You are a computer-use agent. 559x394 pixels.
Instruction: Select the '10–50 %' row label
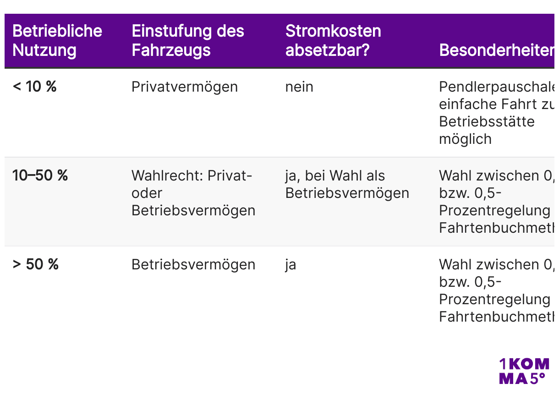point(40,175)
